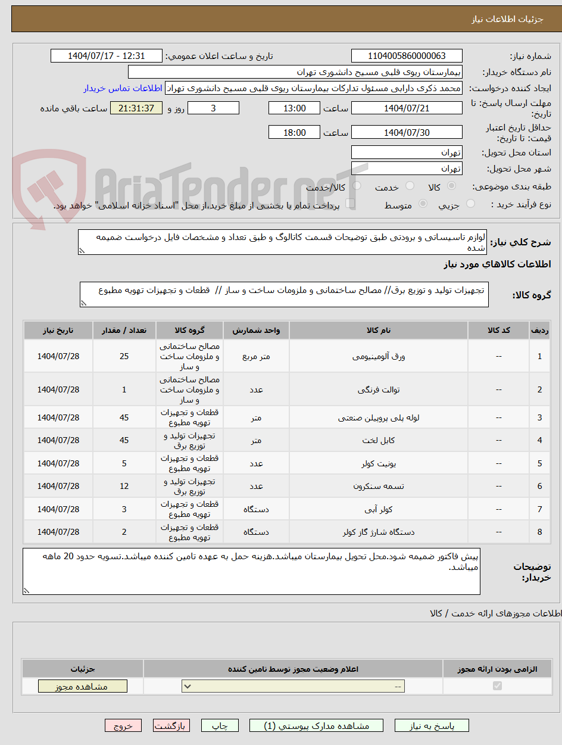Image resolution: width=562 pixels, height=745 pixels.
Task: Click the بازگشت button
Action: click(x=171, y=725)
